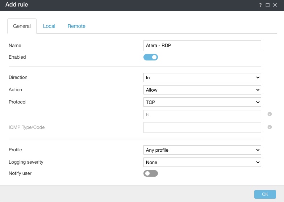Maximize the Add rule dialog
The height and width of the screenshot is (202, 284).
(268, 5)
